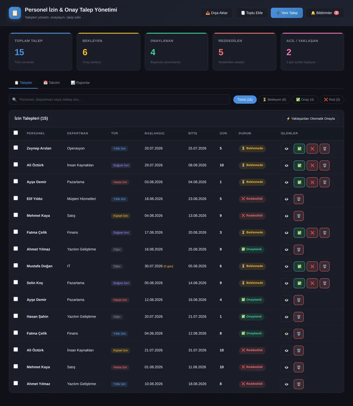Tick the checkbox for Zeynep Arslan
353x406 pixels.
pos(16,148)
